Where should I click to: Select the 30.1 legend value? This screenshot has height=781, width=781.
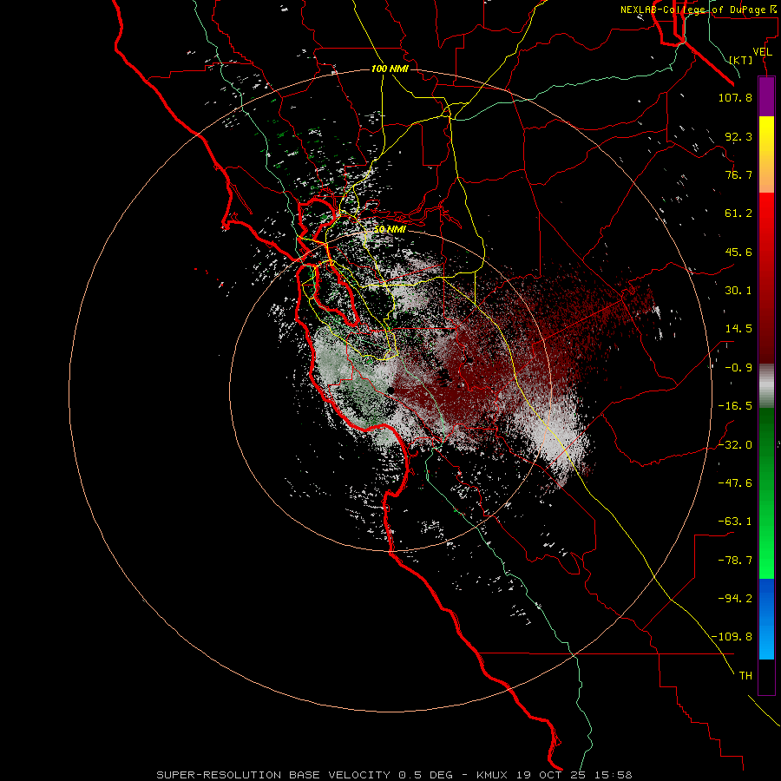[738, 291]
